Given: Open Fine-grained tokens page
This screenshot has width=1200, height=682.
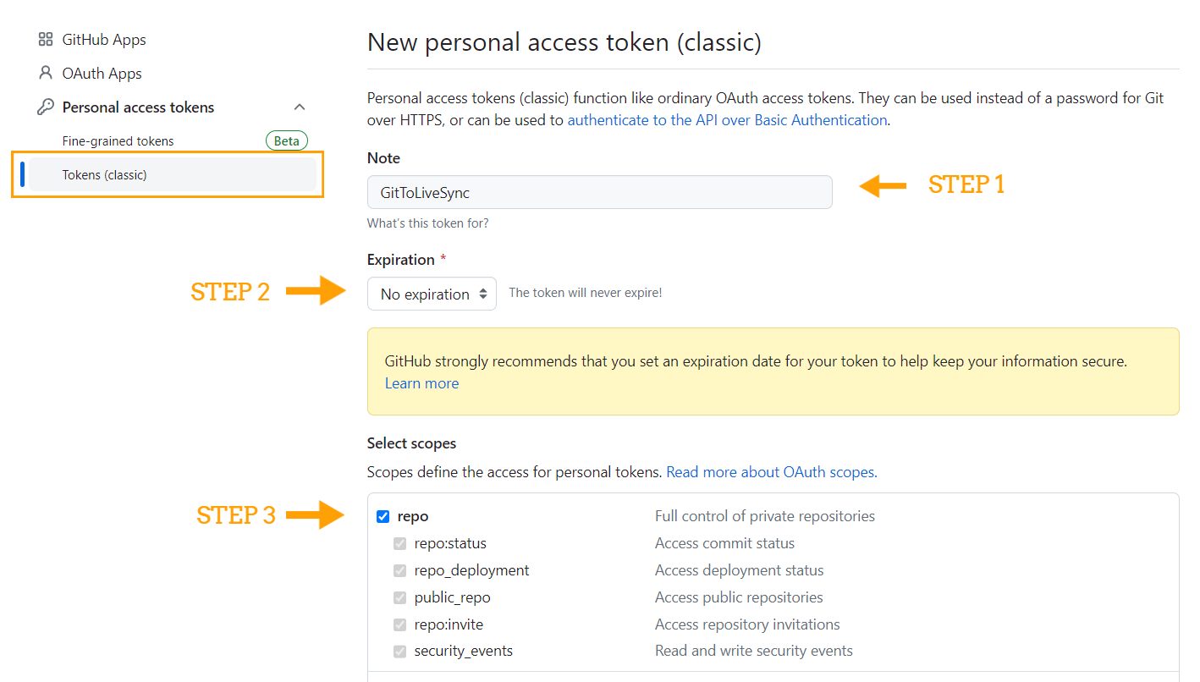Looking at the screenshot, I should click(118, 141).
